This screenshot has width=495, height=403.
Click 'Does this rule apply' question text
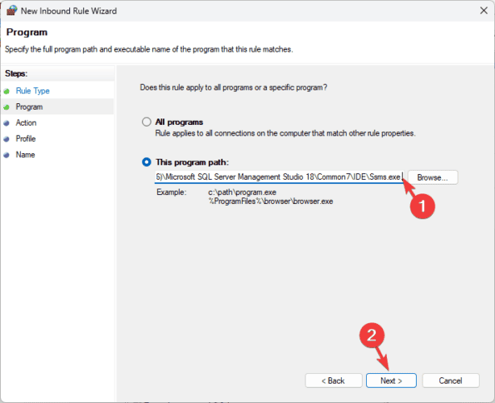pos(234,87)
